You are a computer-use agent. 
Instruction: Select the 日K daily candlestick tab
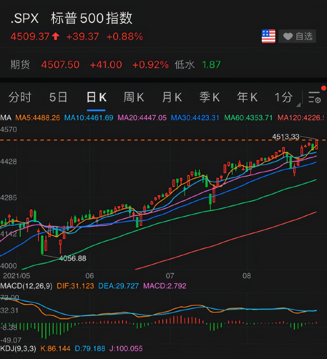[97, 97]
